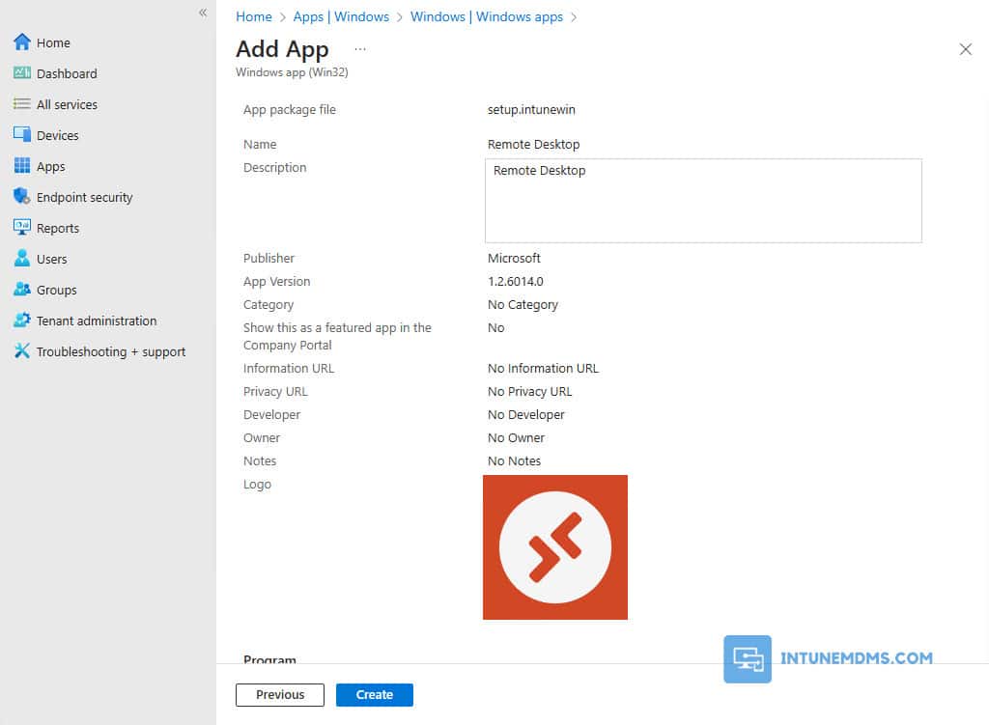Open Troubleshooting + support in sidebar
This screenshot has height=725, width=989.
111,351
